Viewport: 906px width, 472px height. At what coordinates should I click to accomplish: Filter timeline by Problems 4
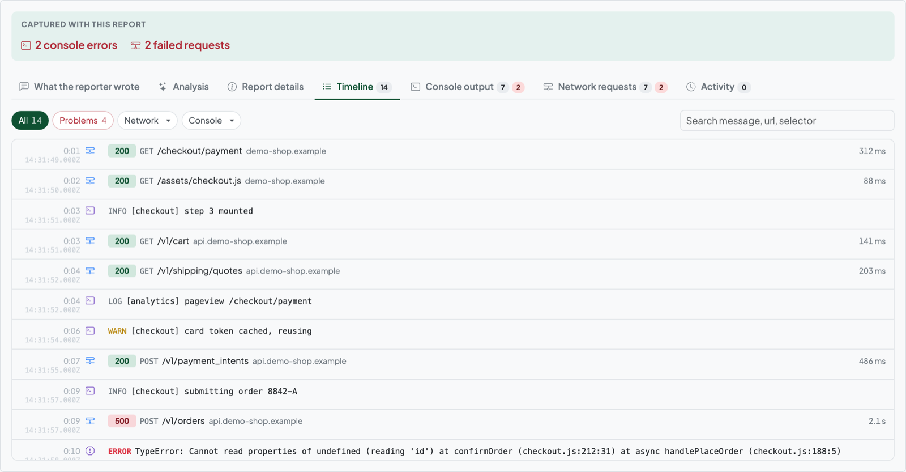83,121
